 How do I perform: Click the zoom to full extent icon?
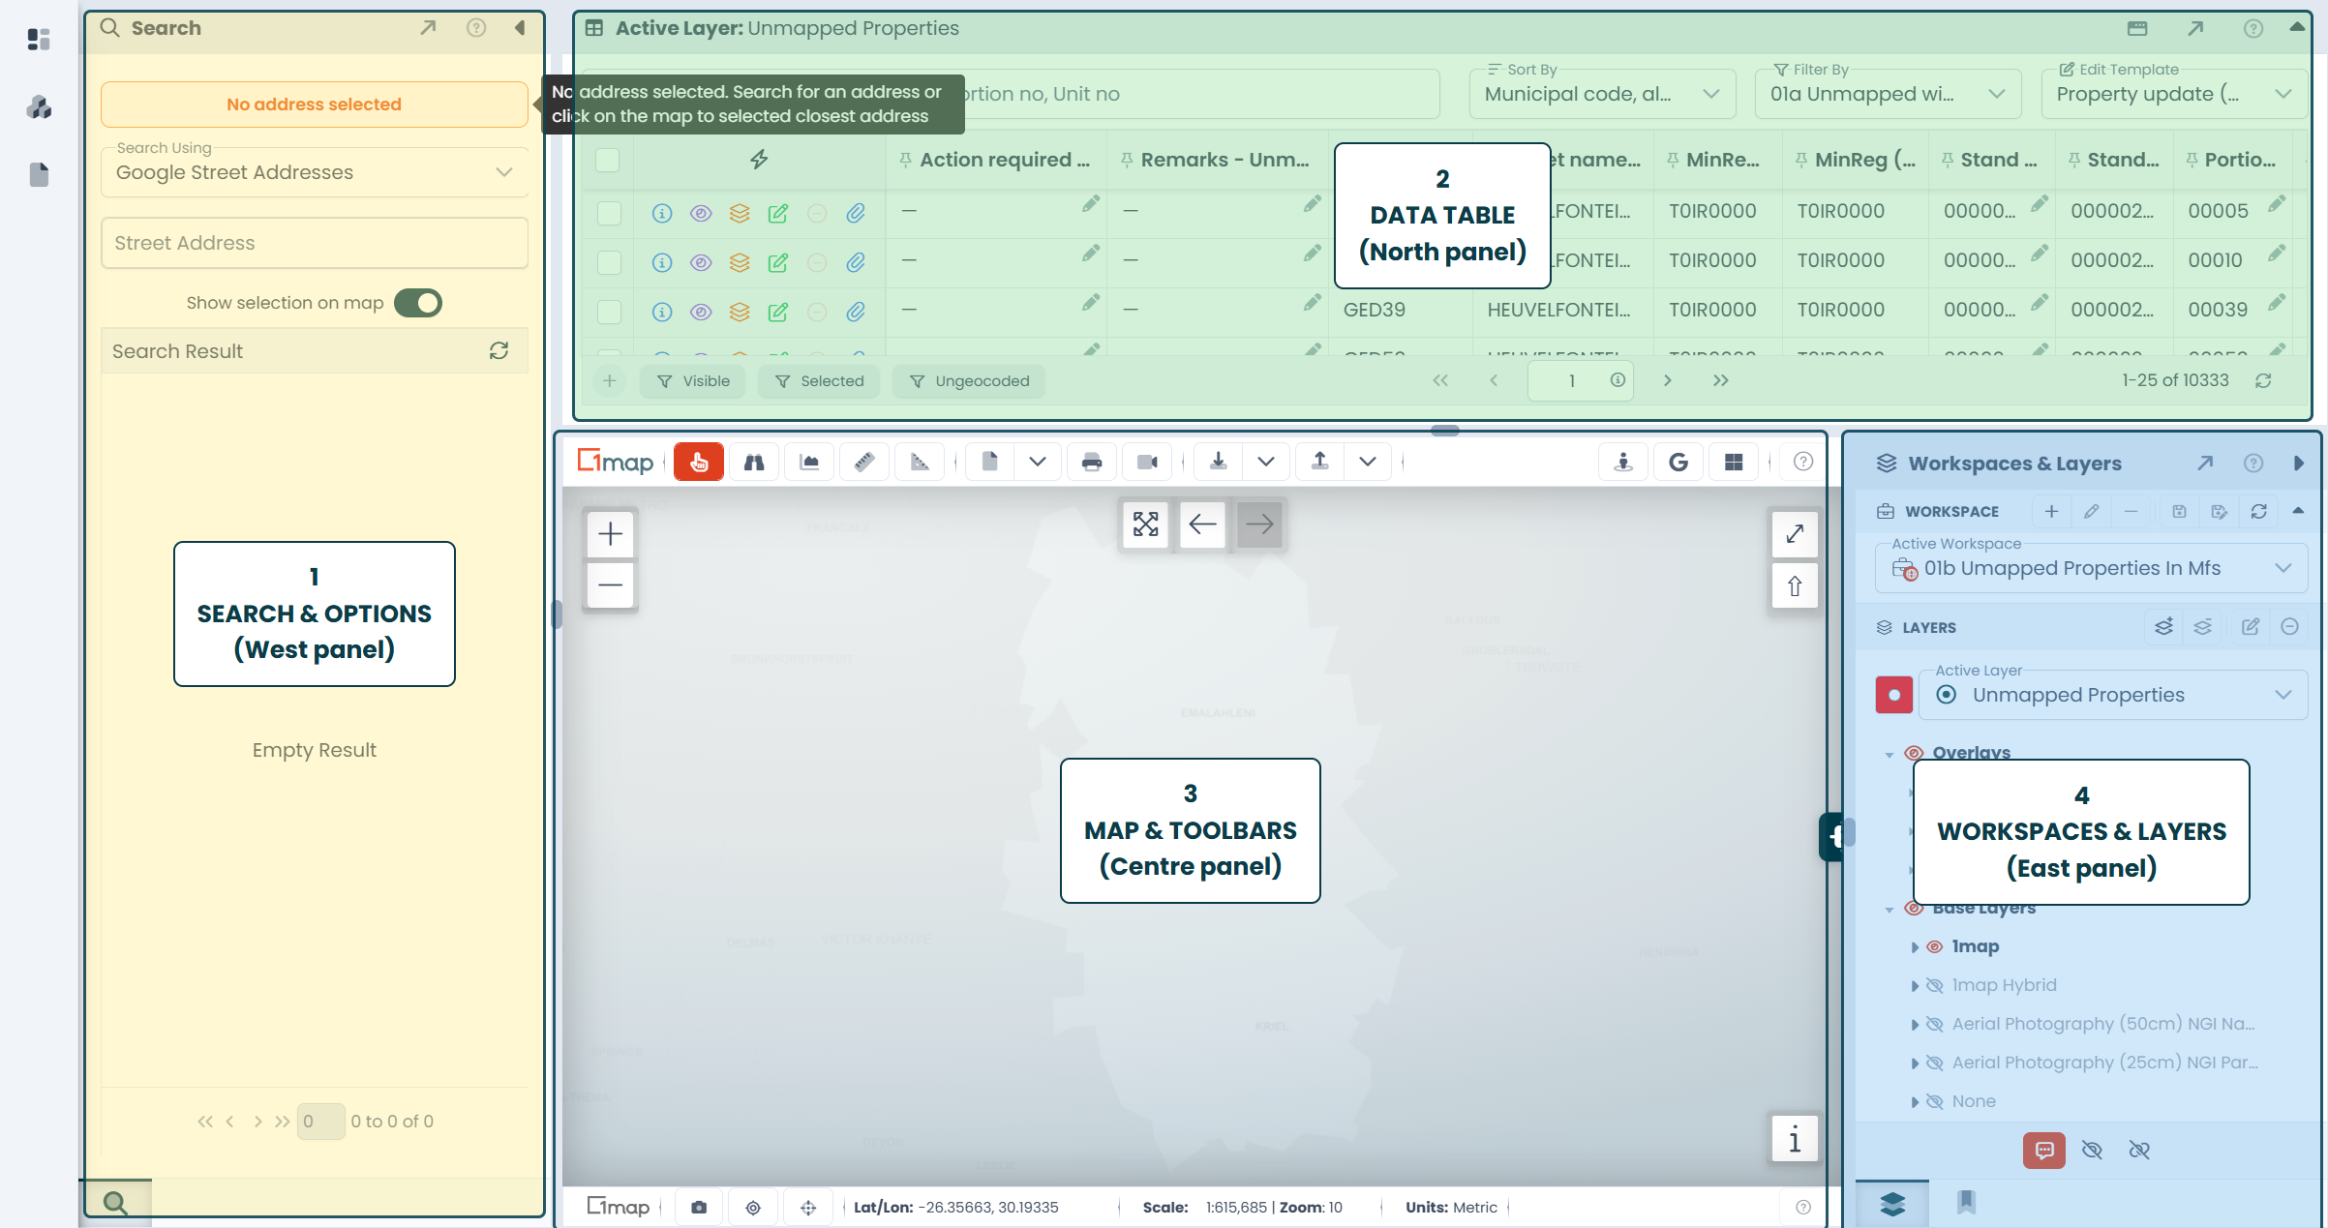1145,524
